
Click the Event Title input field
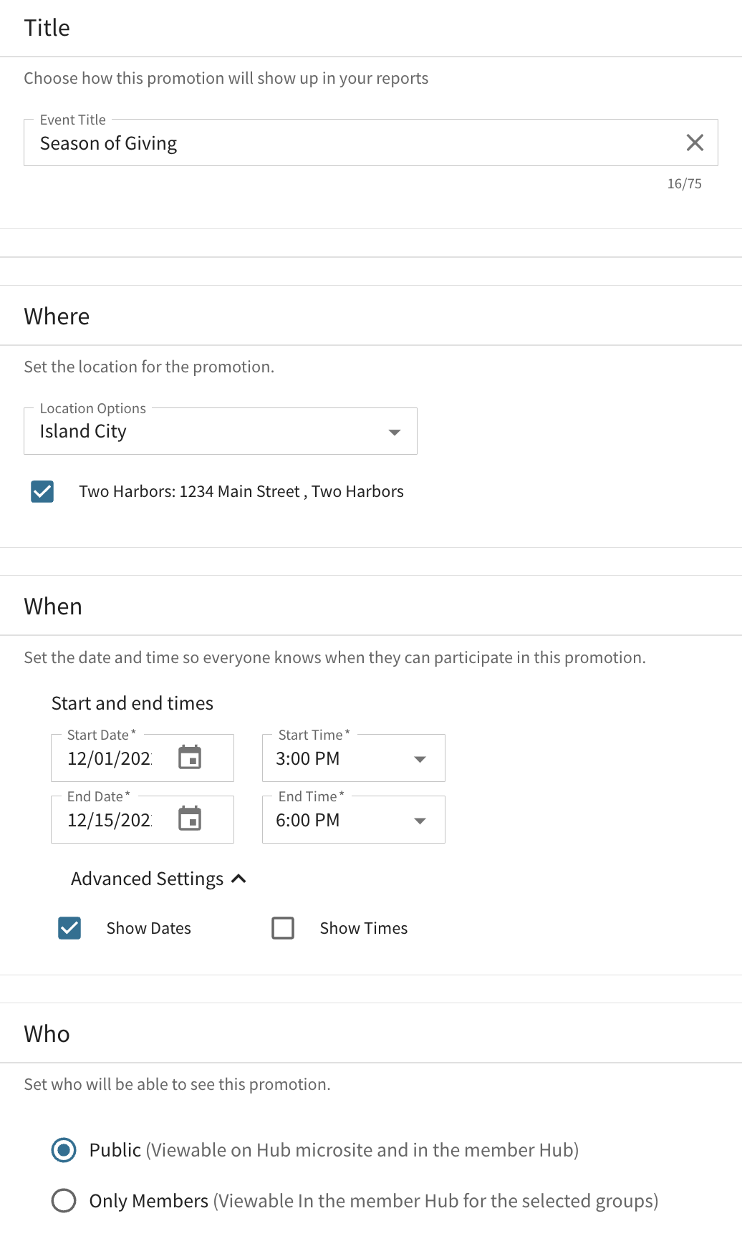[371, 143]
